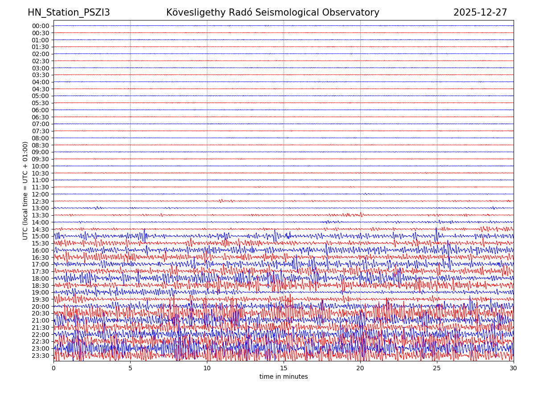The image size is (535, 401).
Task: Click the 30 tick on minutes axis
Action: (x=514, y=368)
